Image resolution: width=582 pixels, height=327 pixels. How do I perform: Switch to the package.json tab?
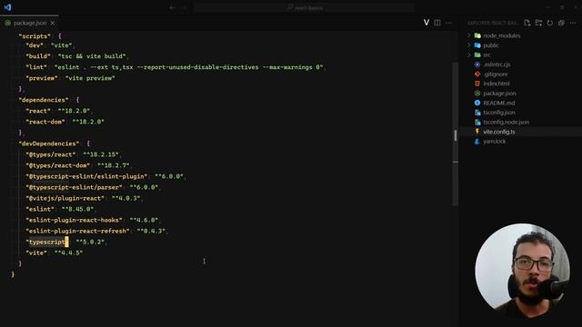point(29,23)
